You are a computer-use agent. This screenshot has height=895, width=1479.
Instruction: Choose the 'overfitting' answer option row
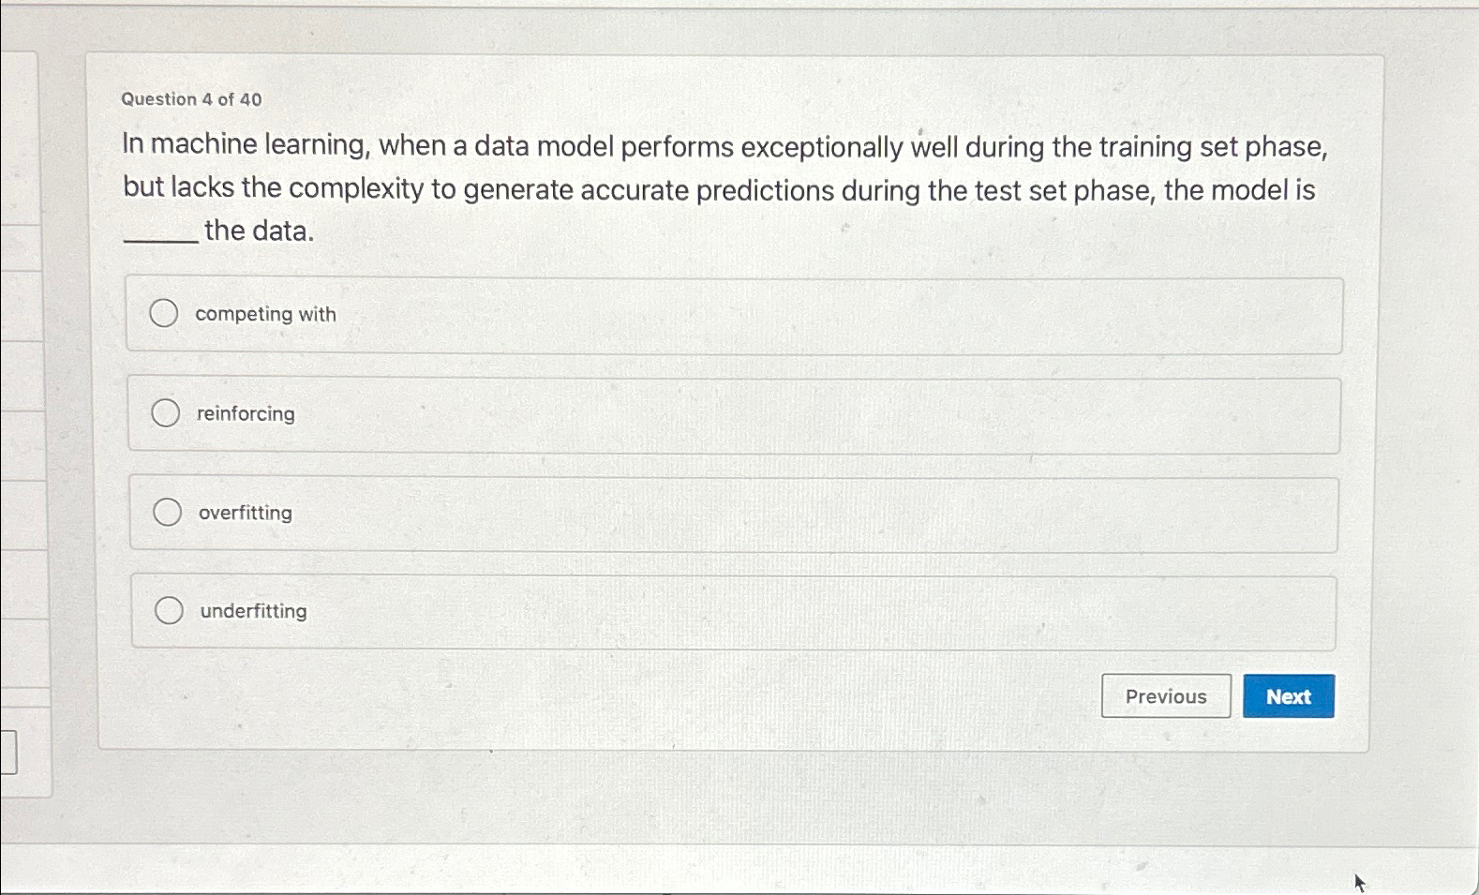pos(734,512)
